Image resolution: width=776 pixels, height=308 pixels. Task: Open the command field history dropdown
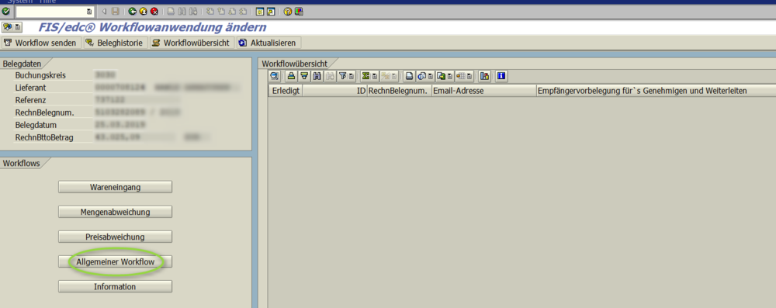click(89, 11)
